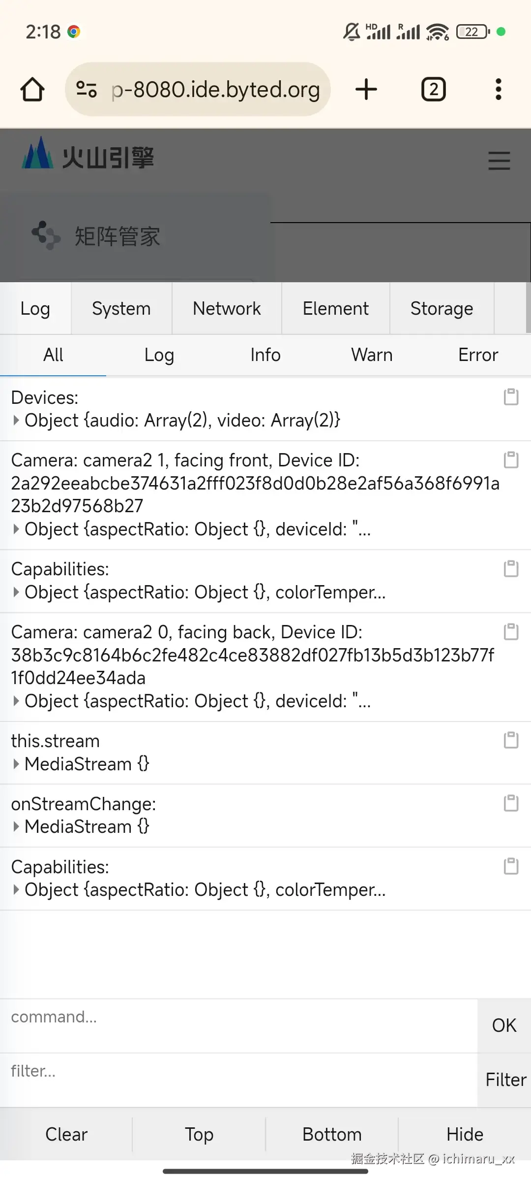The width and height of the screenshot is (531, 1182).
Task: Copy the this.stream log entry
Action: [511, 740]
